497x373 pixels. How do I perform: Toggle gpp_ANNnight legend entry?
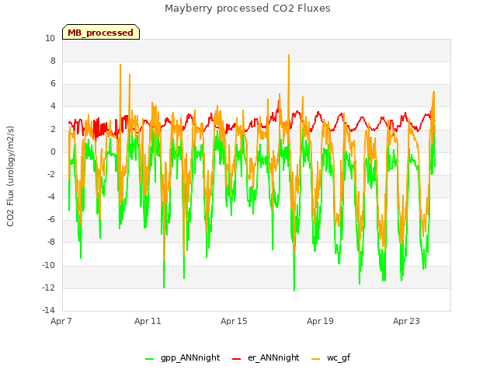[182, 358]
